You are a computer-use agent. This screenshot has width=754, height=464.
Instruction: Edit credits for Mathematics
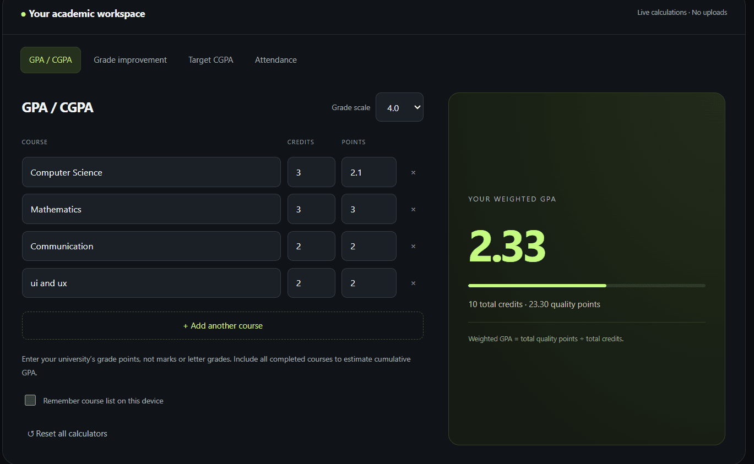coord(311,209)
